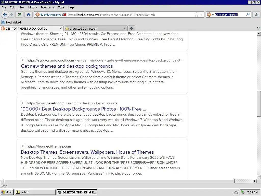261x196 pixels.
Task: Click the favicon beside support.microsoft.com
Action: (x=23, y=60)
